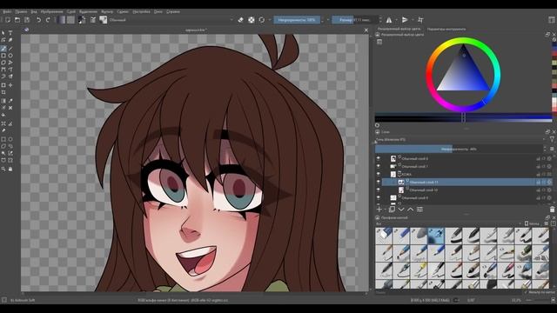This screenshot has width=557, height=313.
Task: Open the brush tag filter dropdown 'Все'
Action: coord(448,224)
